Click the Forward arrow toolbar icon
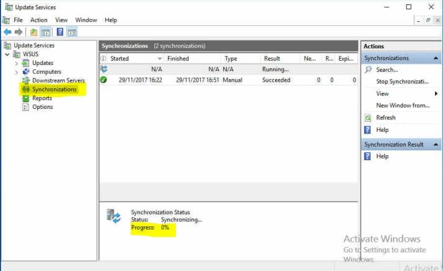This screenshot has height=271, width=443. click(19, 32)
